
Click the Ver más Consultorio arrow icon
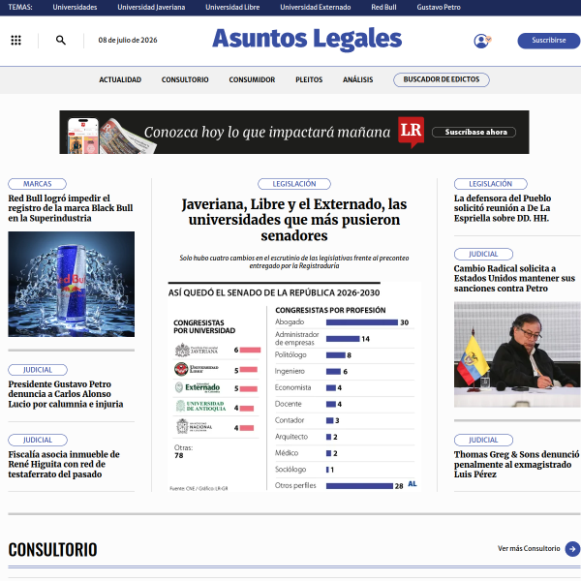pos(572,549)
